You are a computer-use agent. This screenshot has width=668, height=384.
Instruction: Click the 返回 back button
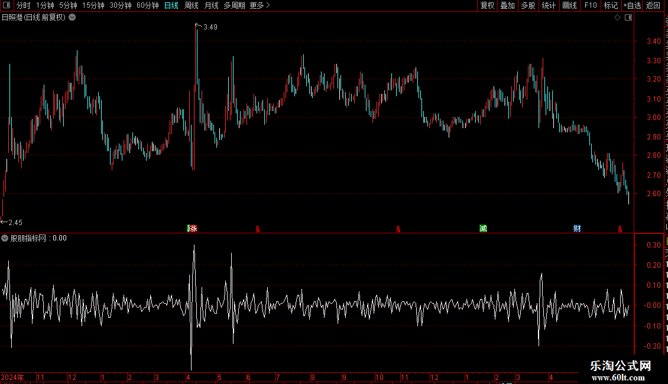tap(653, 5)
